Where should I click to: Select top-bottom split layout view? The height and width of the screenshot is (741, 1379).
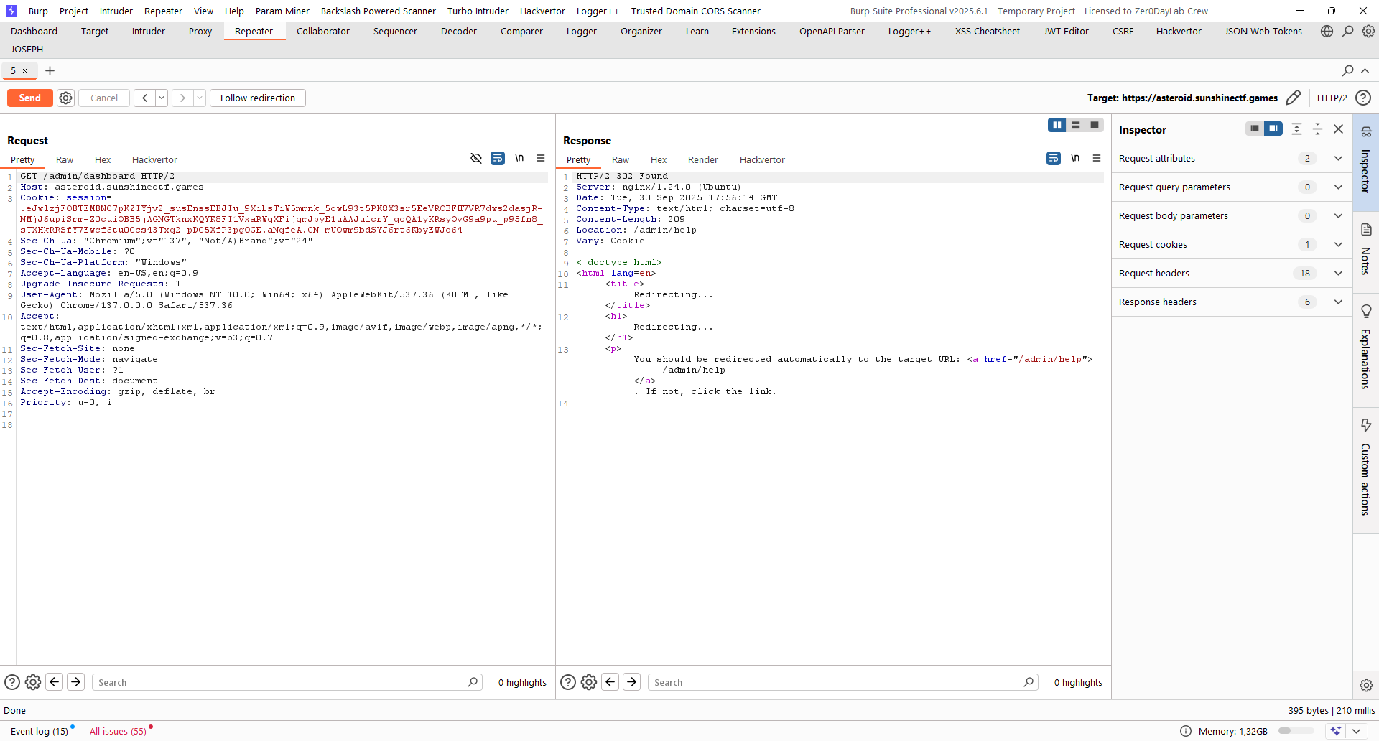click(1076, 125)
